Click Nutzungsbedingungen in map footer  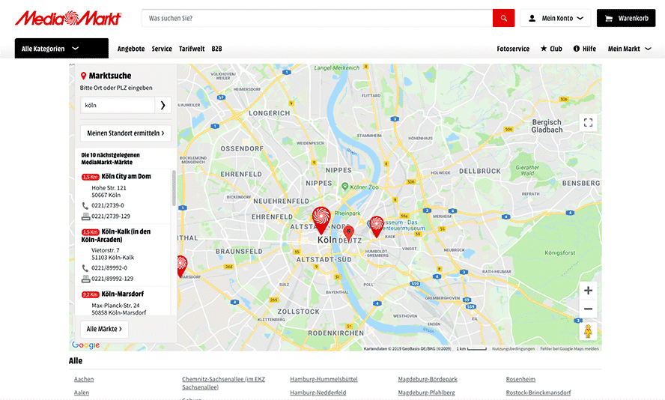point(513,348)
